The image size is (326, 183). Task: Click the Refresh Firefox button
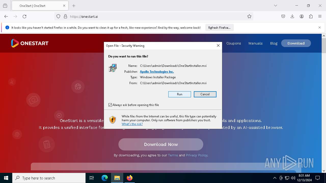(219, 28)
